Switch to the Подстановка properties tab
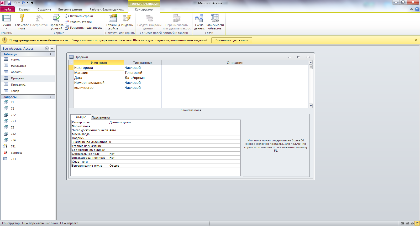 101,117
